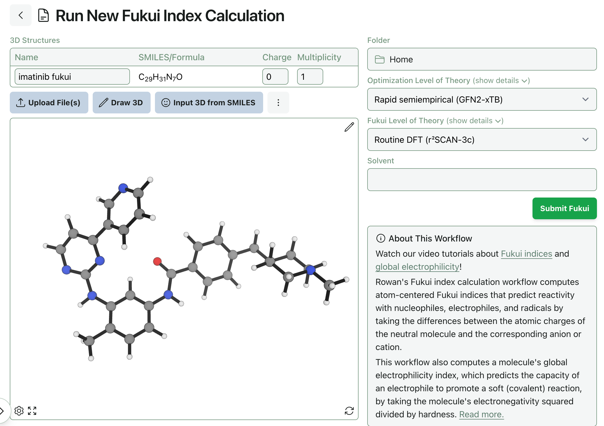604x426 pixels.
Task: Choose Input 3D from SMILES
Action: [x=209, y=103]
